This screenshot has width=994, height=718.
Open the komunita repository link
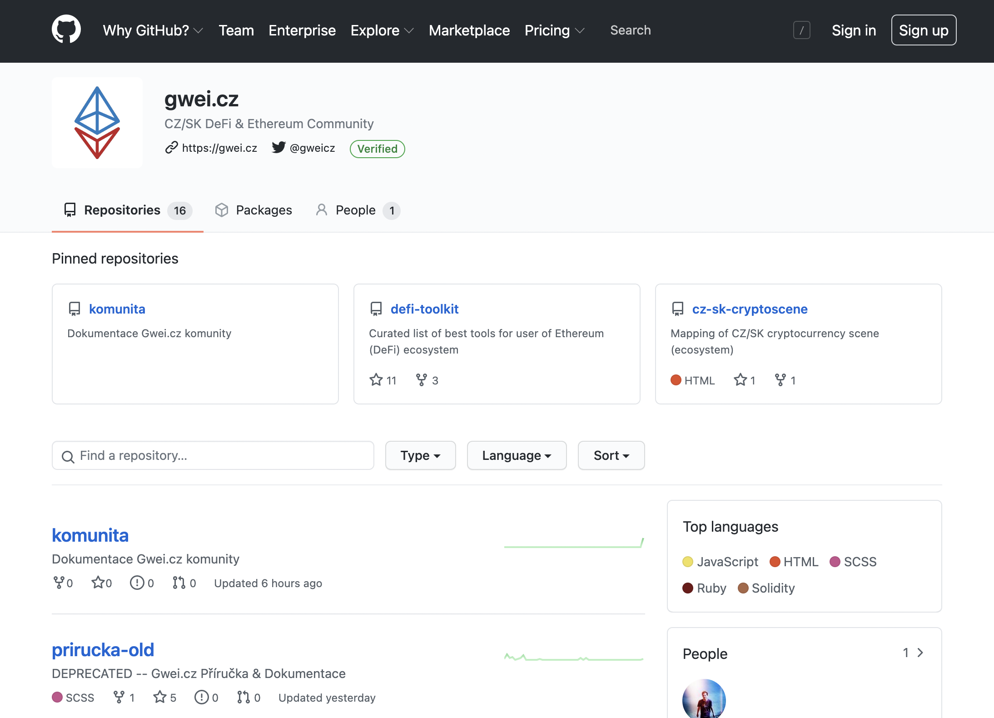click(117, 309)
